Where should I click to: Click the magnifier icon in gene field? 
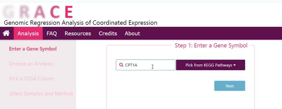point(121,65)
